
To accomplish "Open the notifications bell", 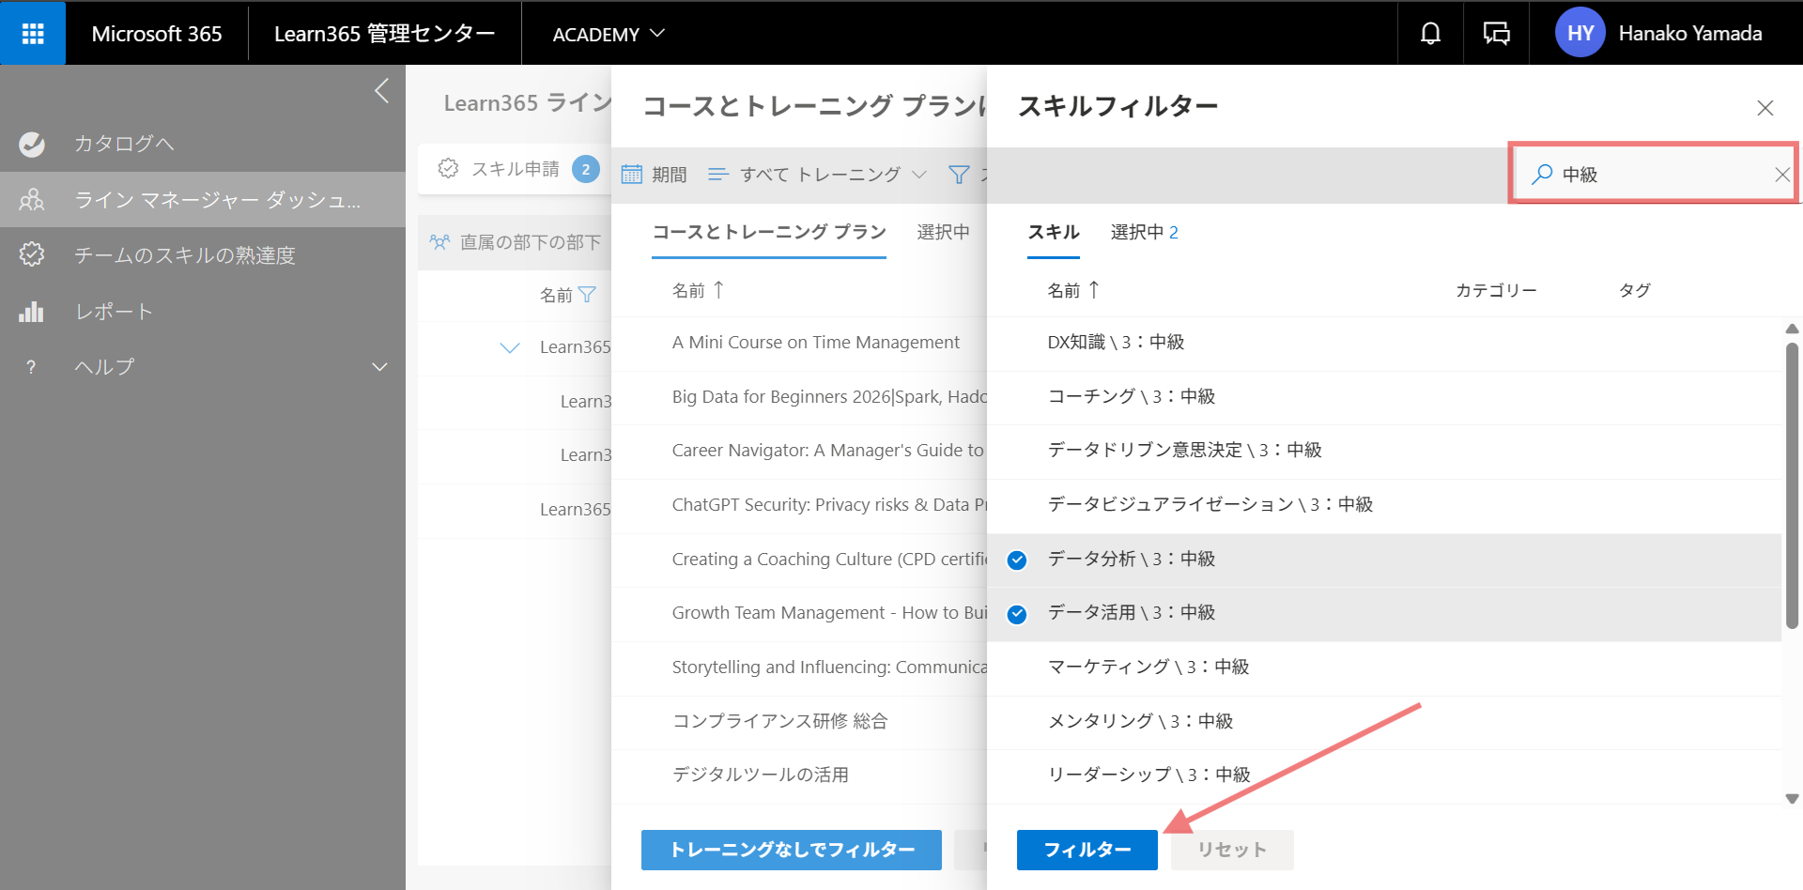I will 1430,34.
